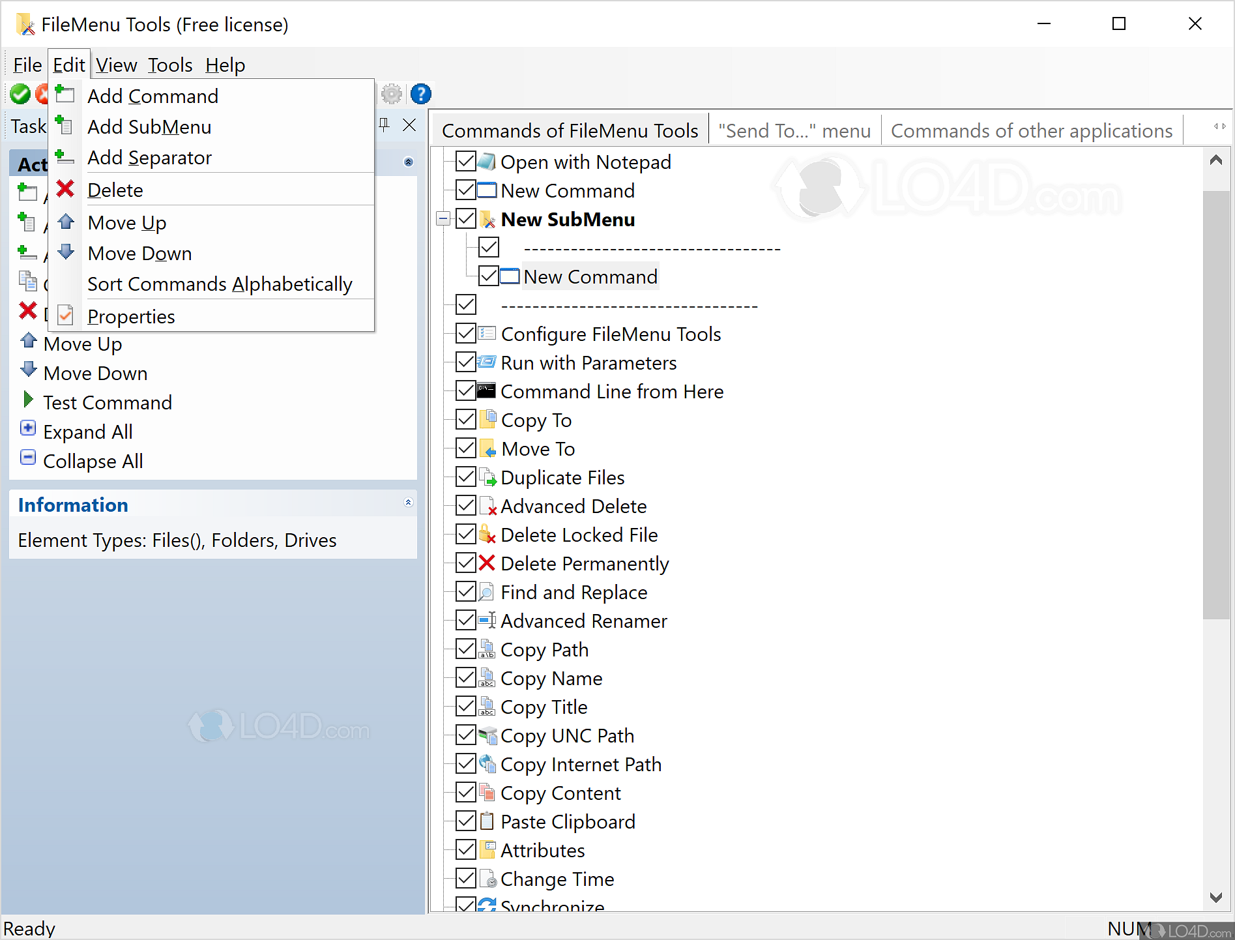Disable the Delete Permanently command

click(465, 563)
